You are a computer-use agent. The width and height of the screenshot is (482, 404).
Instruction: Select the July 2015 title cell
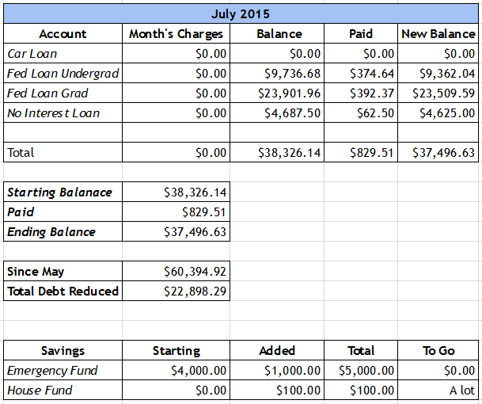click(x=241, y=13)
